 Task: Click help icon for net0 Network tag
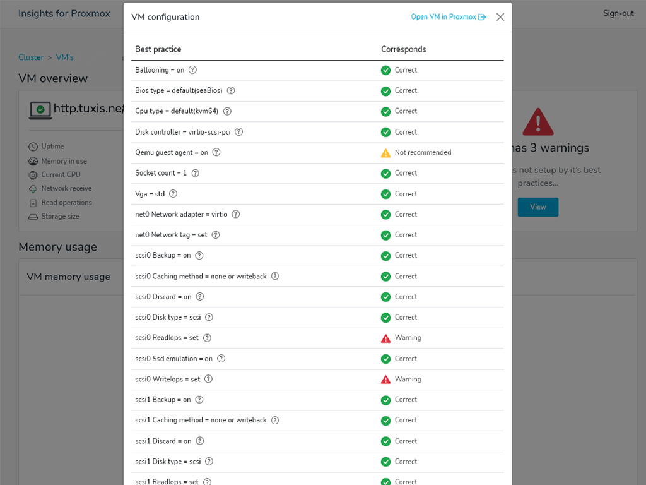tap(216, 235)
